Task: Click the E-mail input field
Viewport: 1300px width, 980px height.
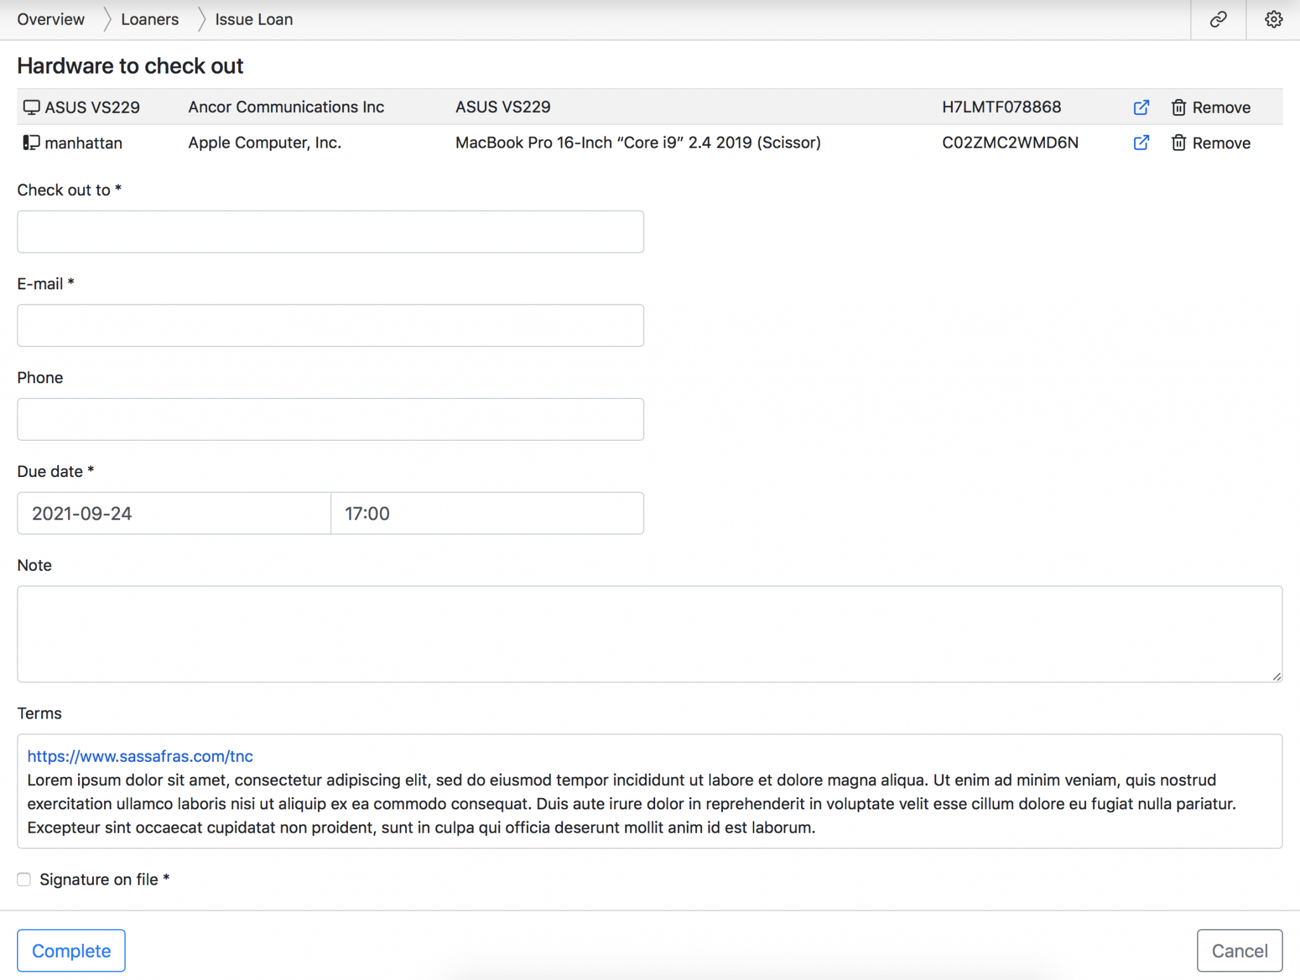Action: point(329,325)
